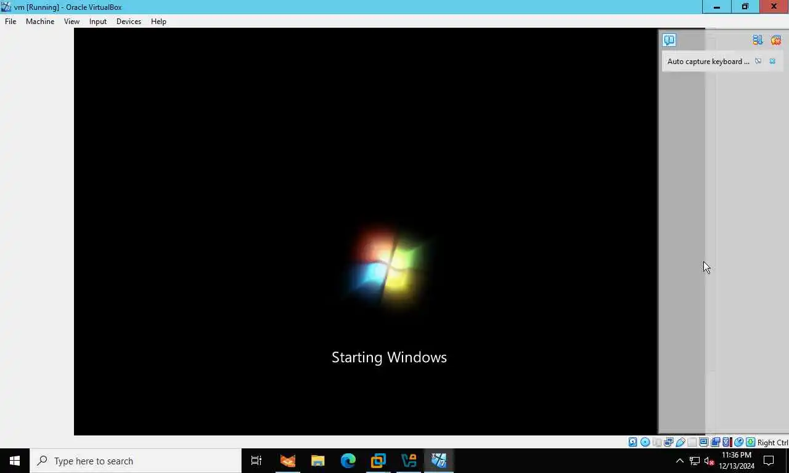The height and width of the screenshot is (473, 789).
Task: Open Task View from the taskbar
Action: pos(256,461)
